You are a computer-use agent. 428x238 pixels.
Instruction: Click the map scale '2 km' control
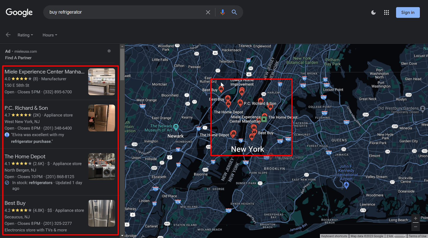[x=396, y=236]
